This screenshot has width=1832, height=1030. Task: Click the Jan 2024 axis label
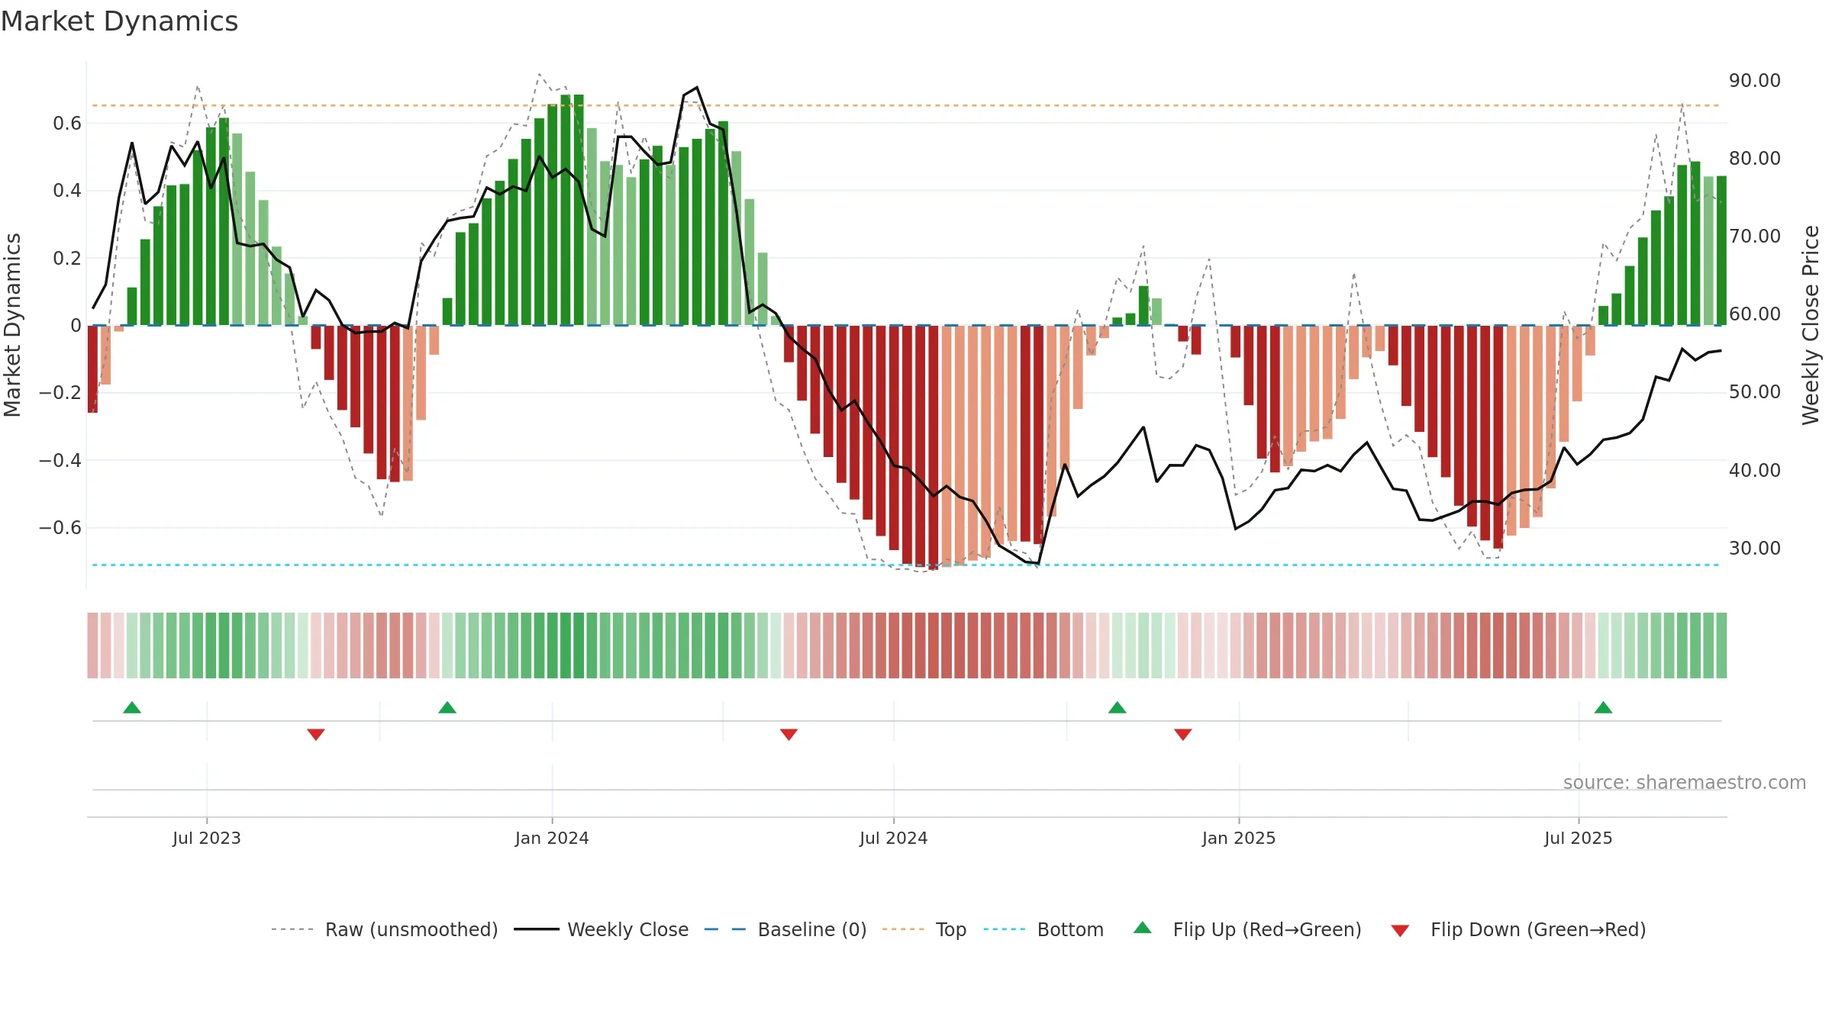tap(552, 838)
